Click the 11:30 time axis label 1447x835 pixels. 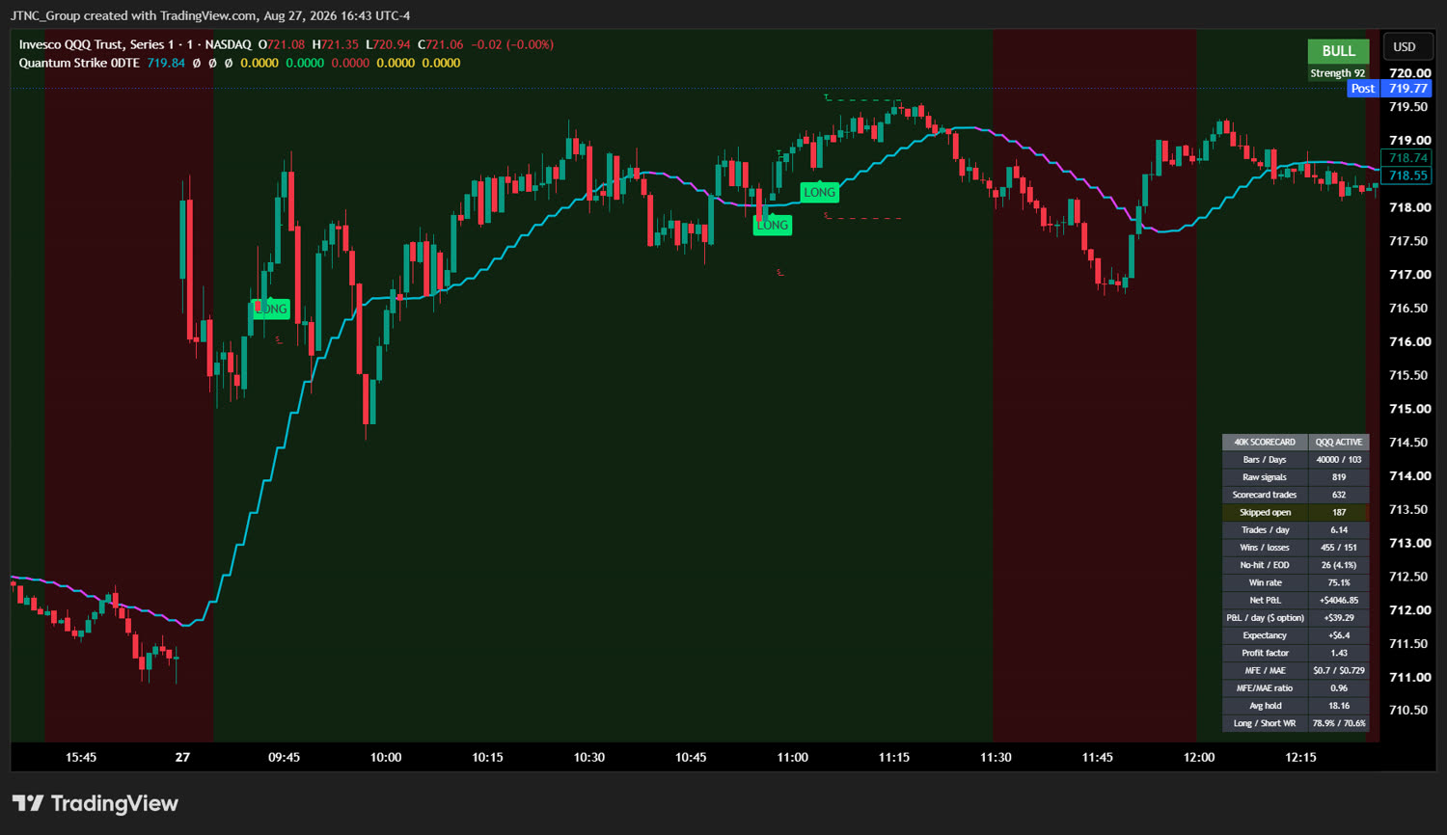point(996,757)
